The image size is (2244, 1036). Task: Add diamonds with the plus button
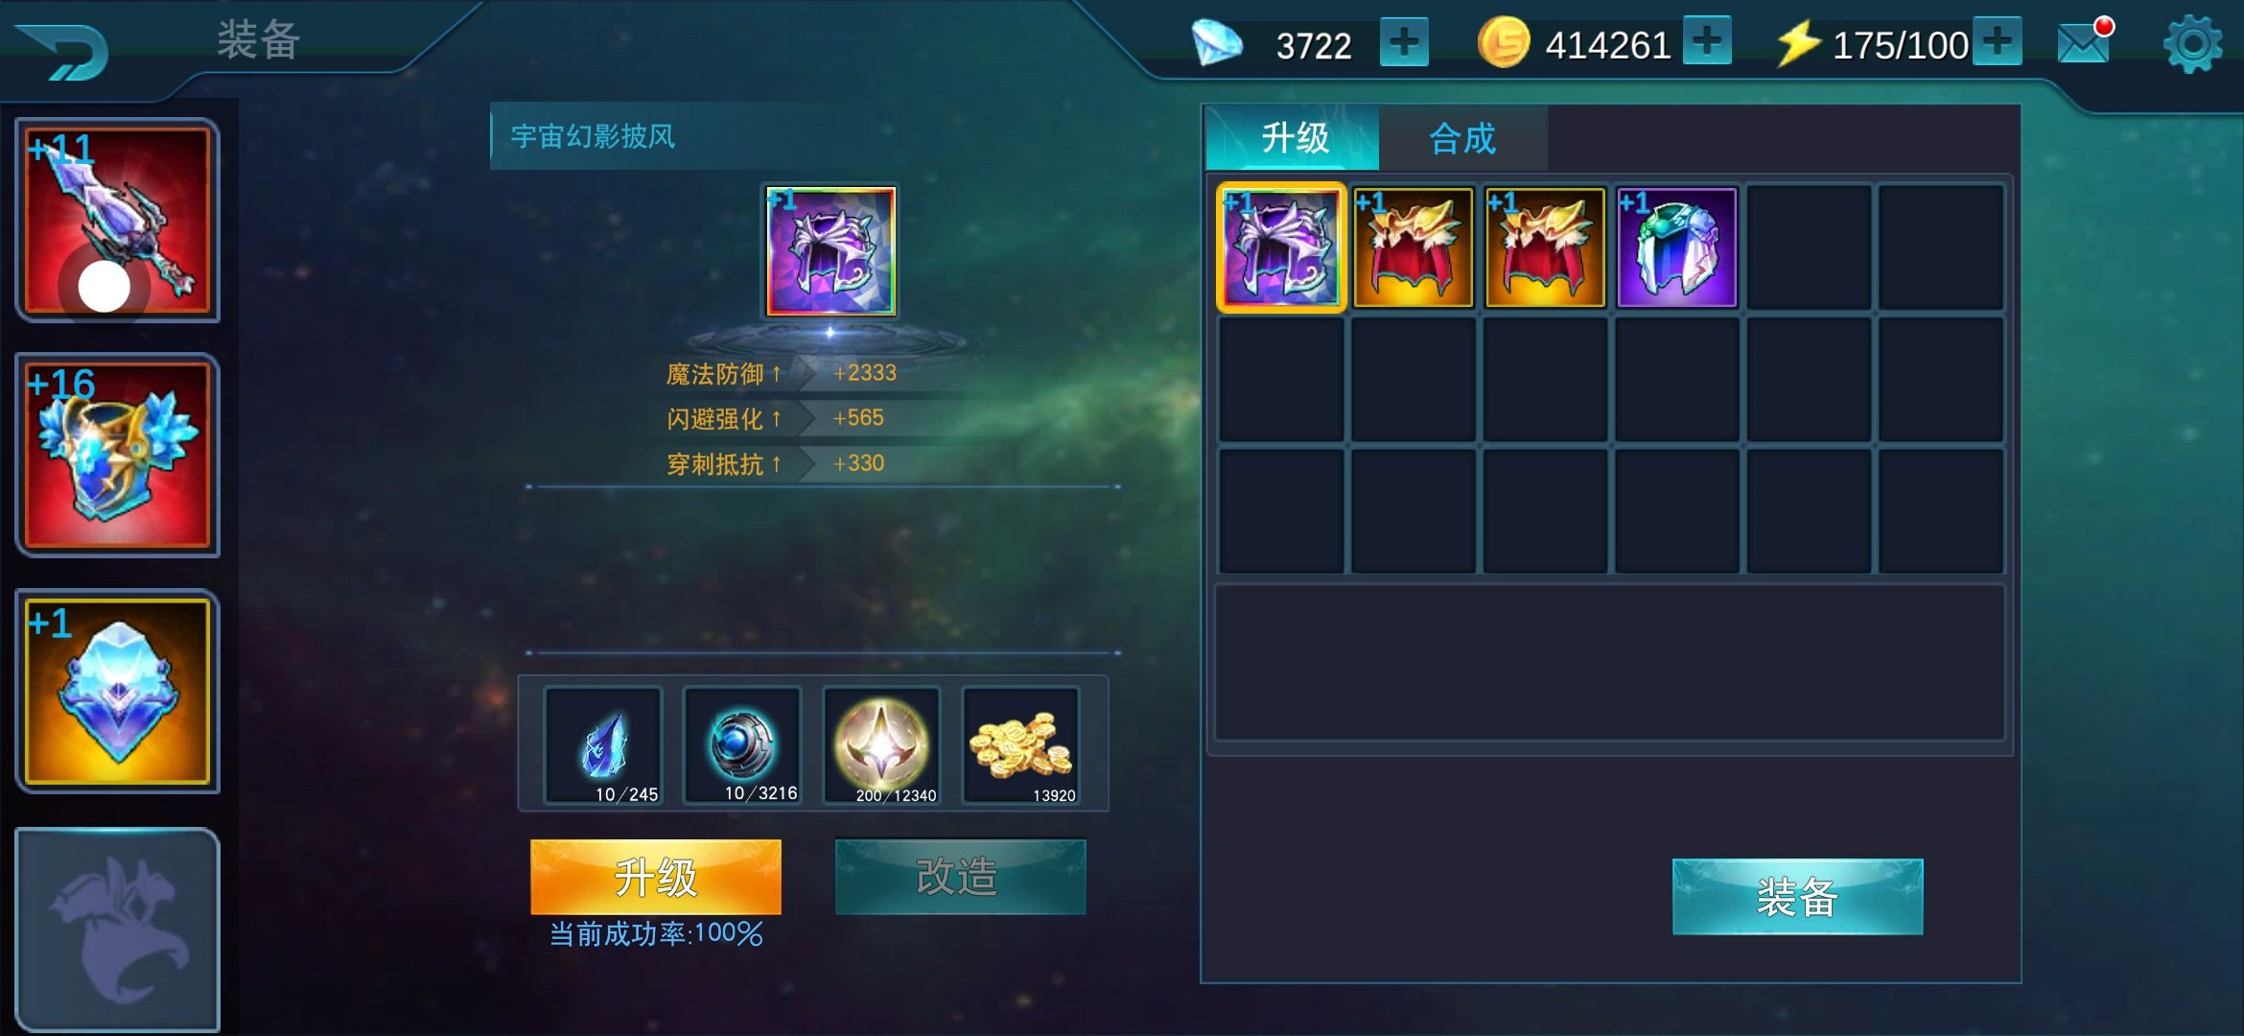tap(1404, 42)
